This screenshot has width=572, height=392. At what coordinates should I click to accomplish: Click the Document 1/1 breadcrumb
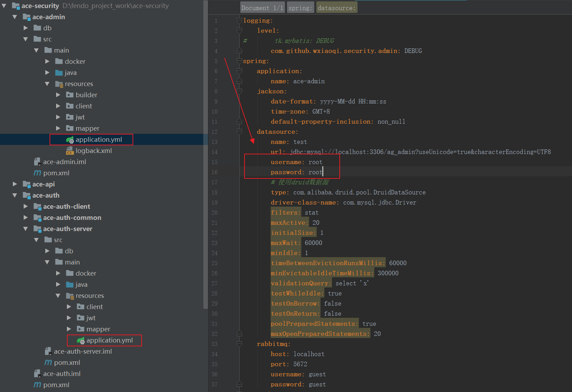coord(263,8)
